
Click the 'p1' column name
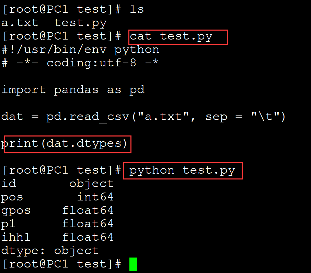click(x=8, y=224)
